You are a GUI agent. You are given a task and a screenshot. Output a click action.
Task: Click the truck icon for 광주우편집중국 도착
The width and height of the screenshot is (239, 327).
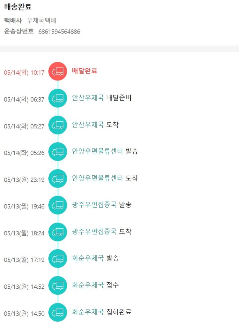58,232
